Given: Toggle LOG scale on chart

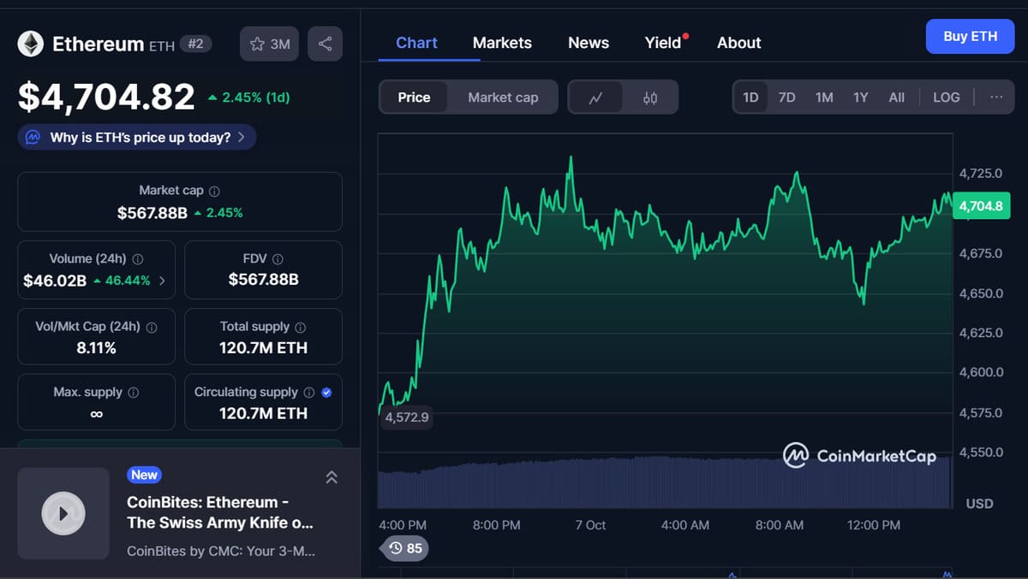Looking at the screenshot, I should [x=946, y=97].
